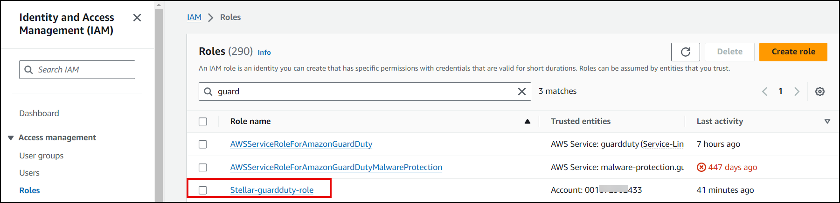840x203 pixels.
Task: Click the refresh roles icon button
Action: (x=685, y=52)
